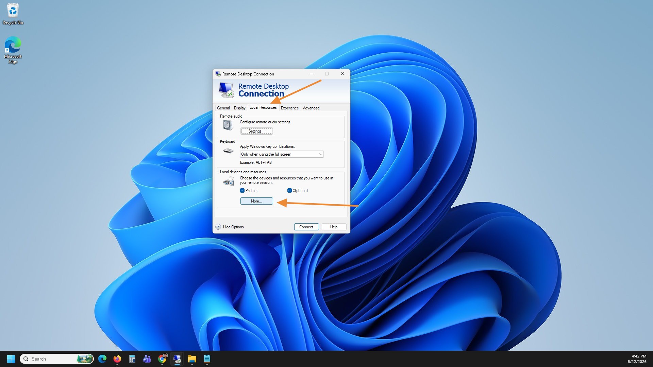Expand the Windows key combinations dropdown
The height and width of the screenshot is (367, 653).
[x=282, y=154]
